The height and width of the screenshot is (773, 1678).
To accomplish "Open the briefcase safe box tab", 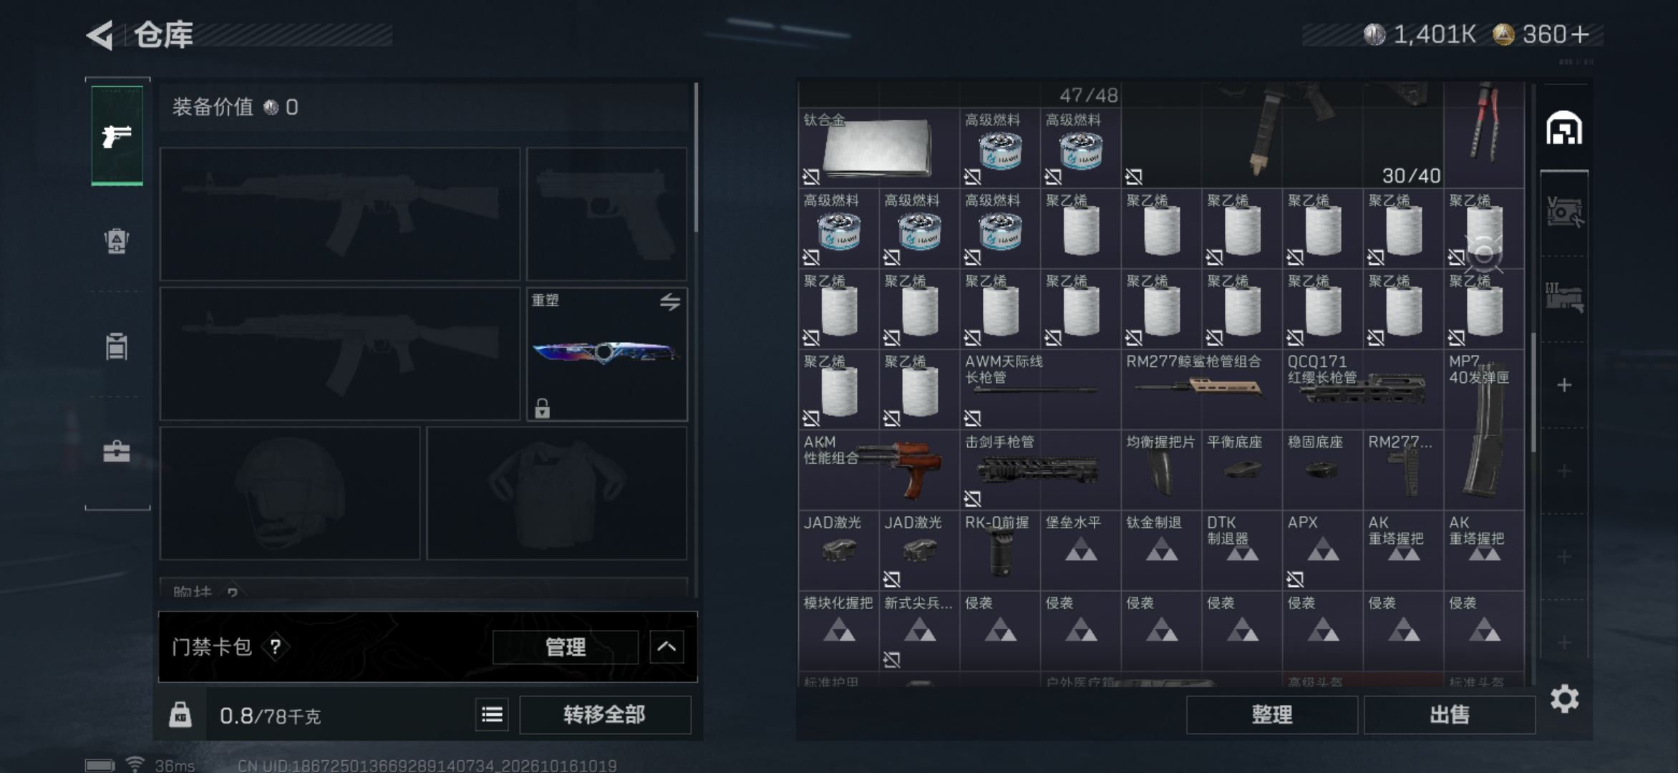I will (117, 452).
